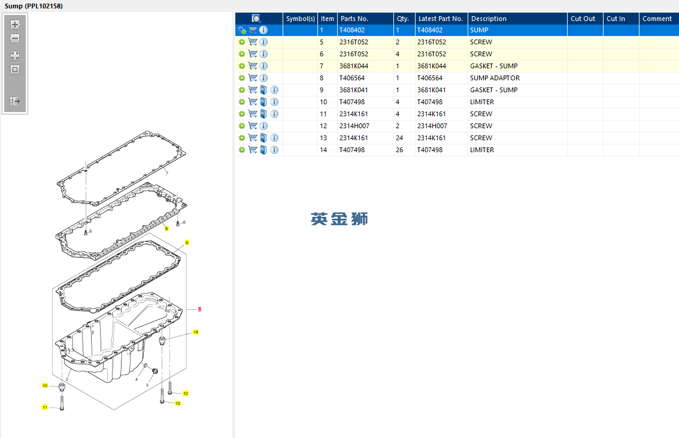The width and height of the screenshot is (679, 438).
Task: Add item 5 SCREW to cart
Action: click(253, 42)
